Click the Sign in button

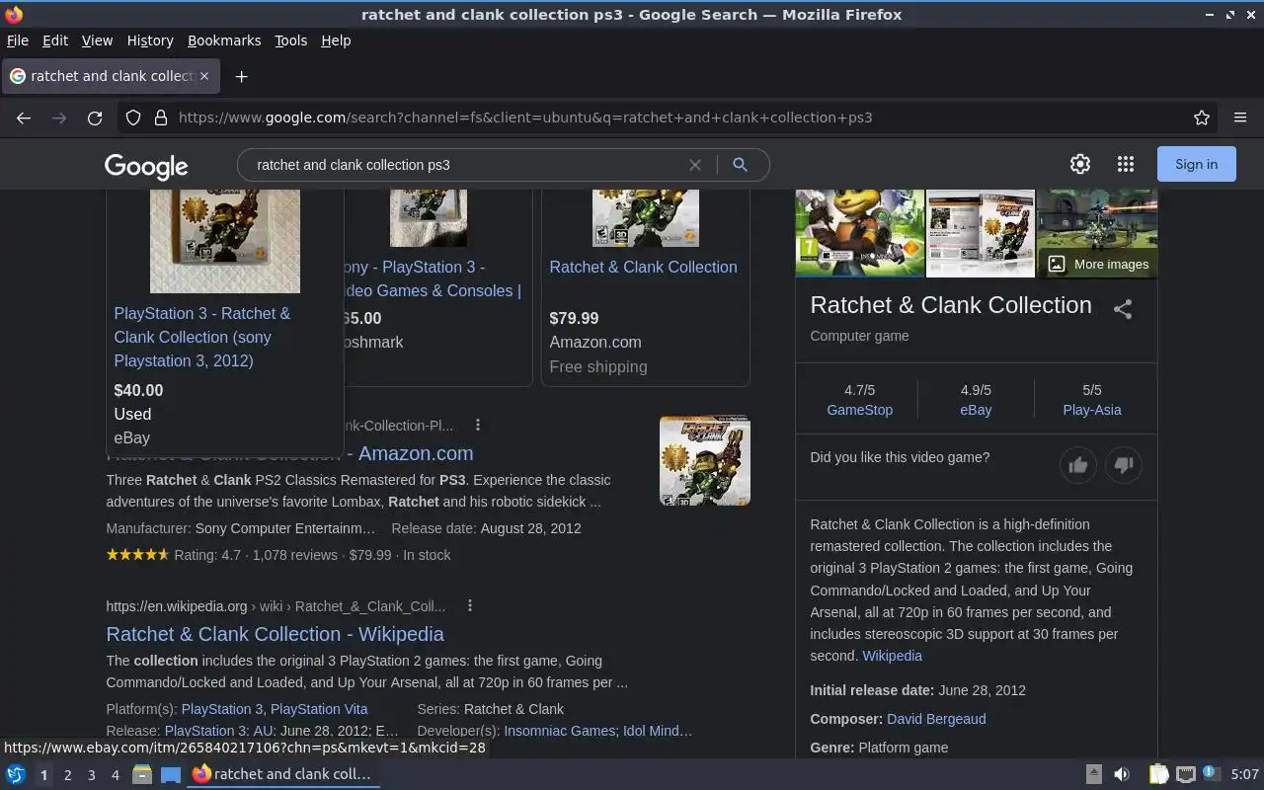click(x=1196, y=164)
